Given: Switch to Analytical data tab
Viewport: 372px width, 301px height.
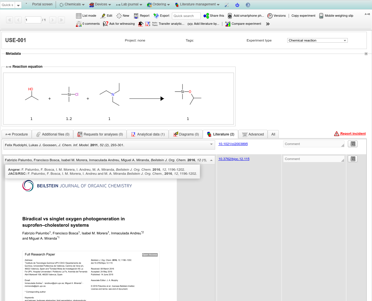Looking at the screenshot, I should pyautogui.click(x=148, y=134).
